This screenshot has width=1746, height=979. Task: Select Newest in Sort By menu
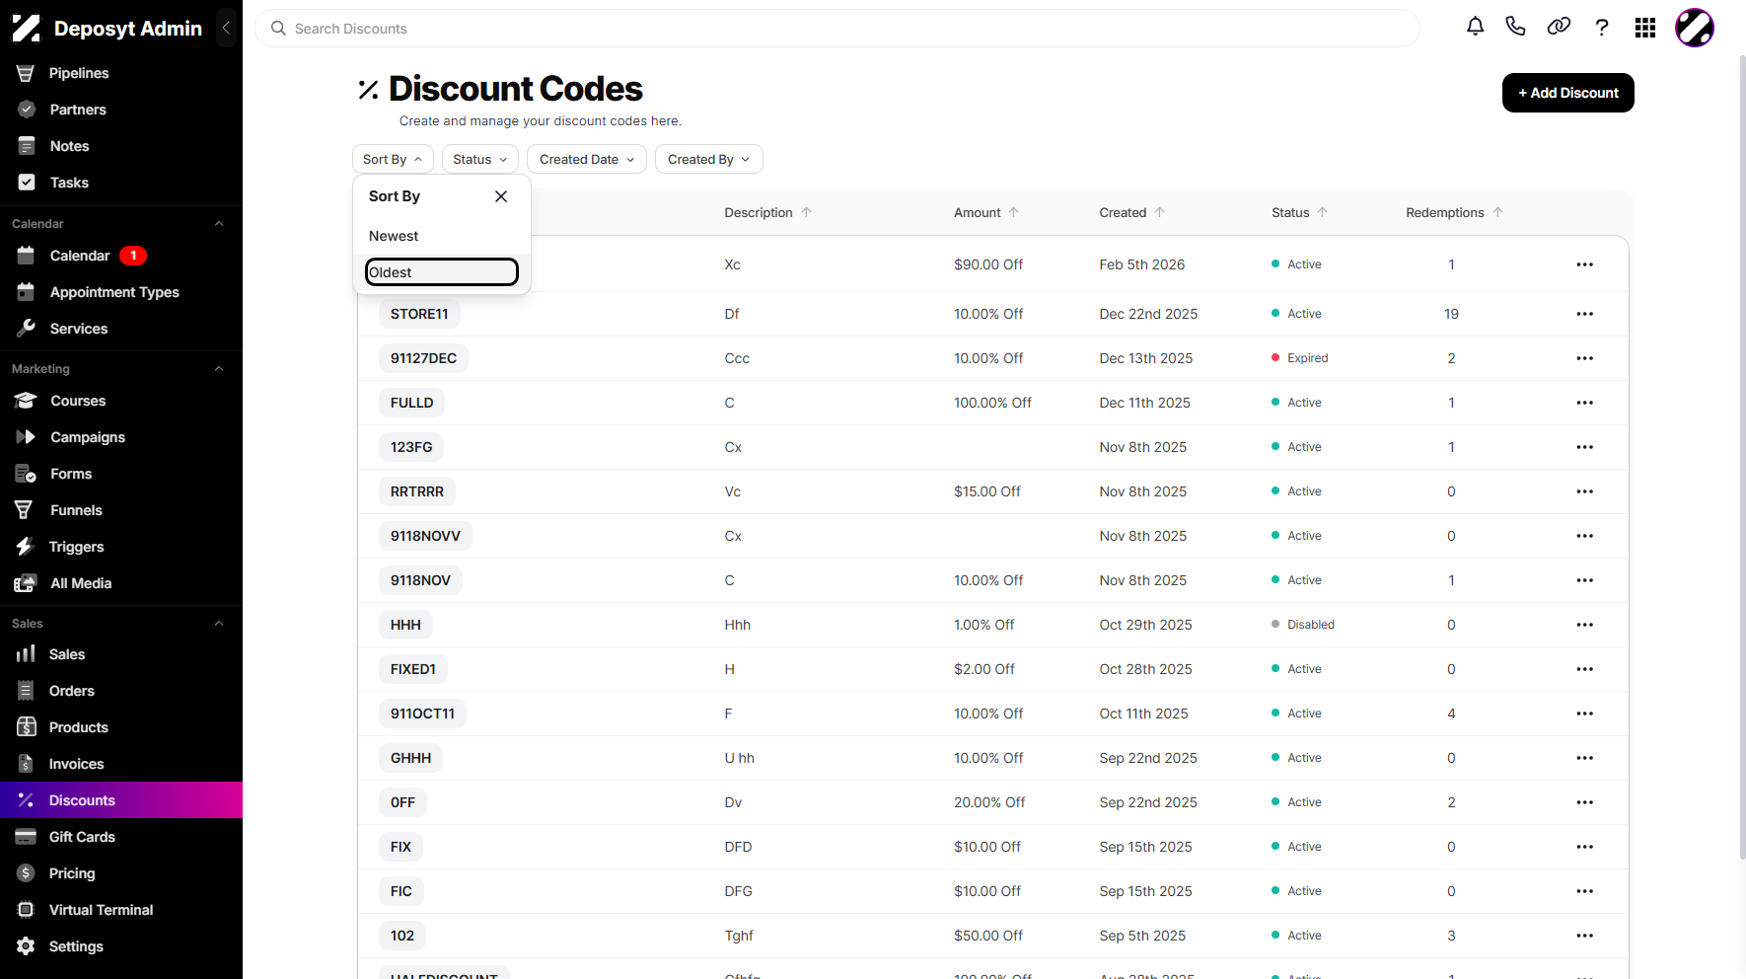tap(442, 236)
